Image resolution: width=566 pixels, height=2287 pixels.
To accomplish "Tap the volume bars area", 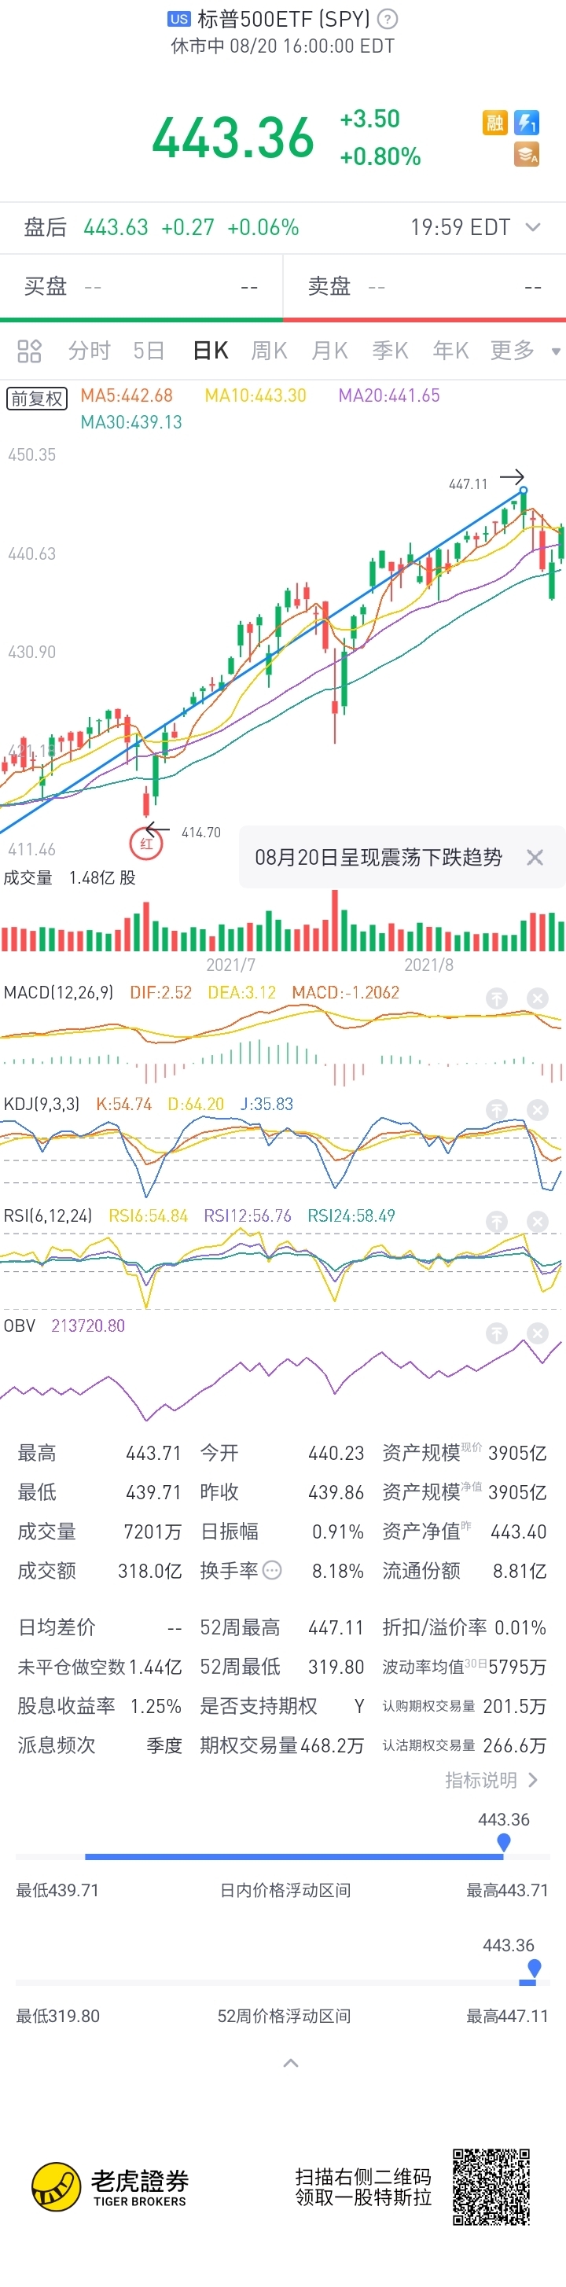I will point(283,921).
